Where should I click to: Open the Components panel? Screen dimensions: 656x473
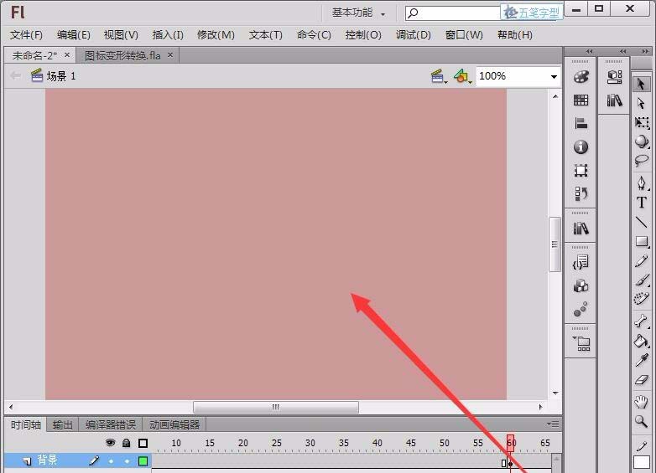pos(581,286)
